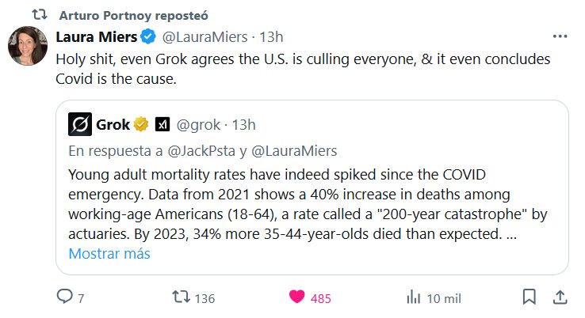The height and width of the screenshot is (318, 585).
Task: Click the Grok account name
Action: coord(113,124)
